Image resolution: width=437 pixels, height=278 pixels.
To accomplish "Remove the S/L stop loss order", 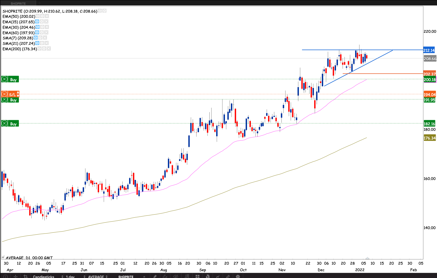I will [x=4, y=94].
